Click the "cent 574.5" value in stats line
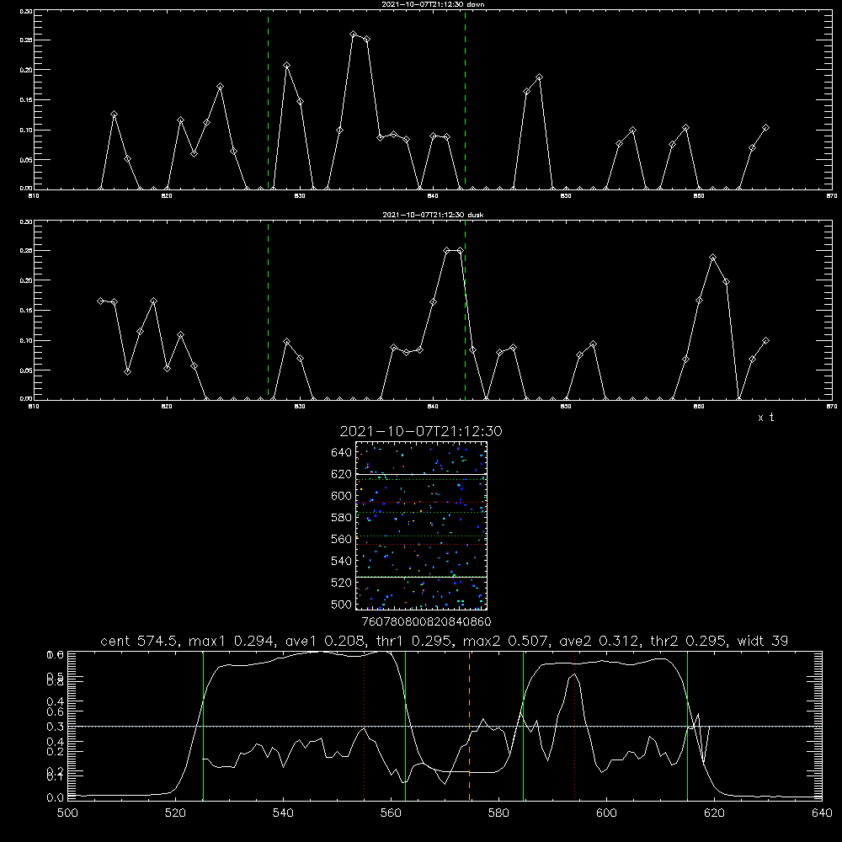Viewport: 842px width, 842px height. pyautogui.click(x=140, y=641)
